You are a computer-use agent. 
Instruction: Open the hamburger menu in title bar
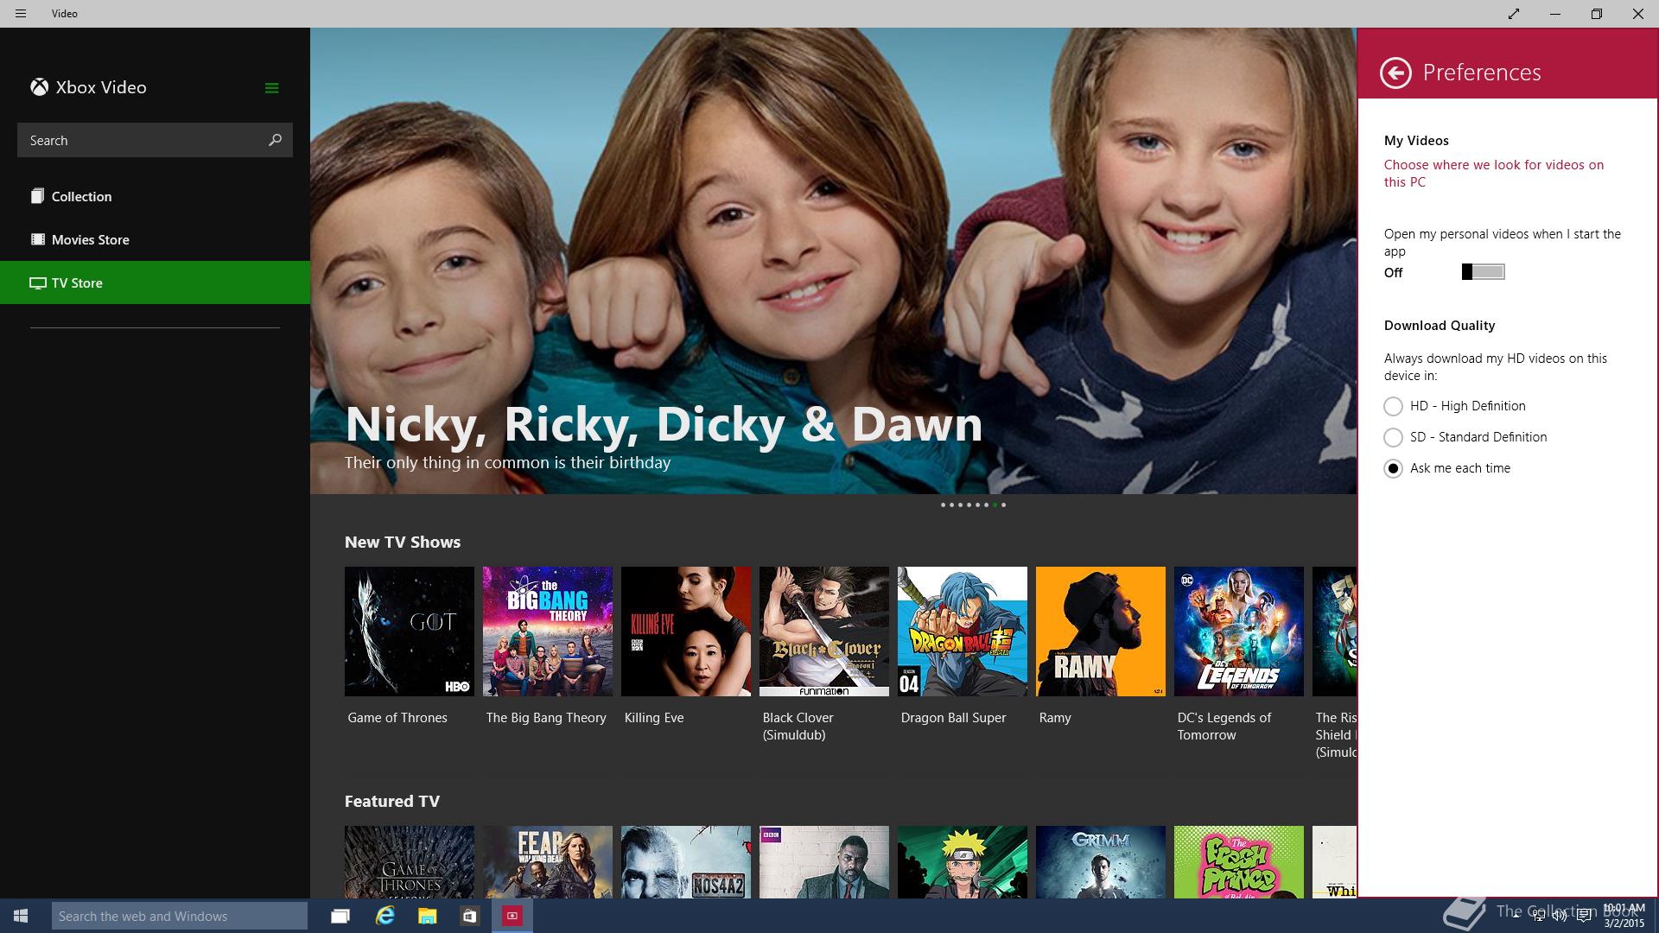coord(21,14)
